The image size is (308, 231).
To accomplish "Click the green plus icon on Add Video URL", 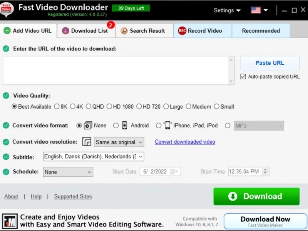I will (x=7, y=31).
